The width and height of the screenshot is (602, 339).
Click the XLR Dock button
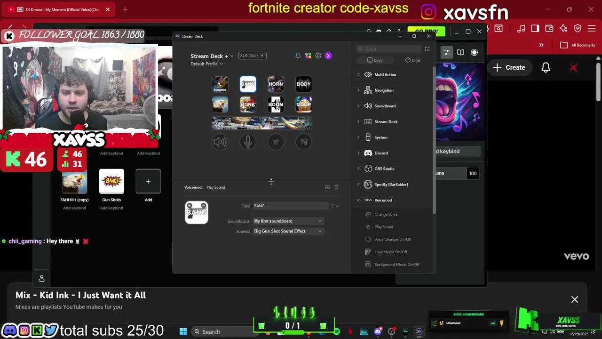[253, 56]
